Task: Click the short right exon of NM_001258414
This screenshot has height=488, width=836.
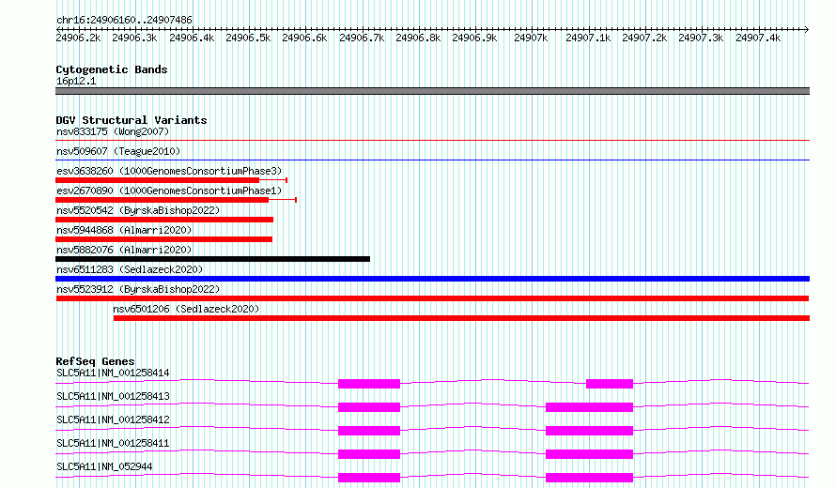Action: [610, 384]
